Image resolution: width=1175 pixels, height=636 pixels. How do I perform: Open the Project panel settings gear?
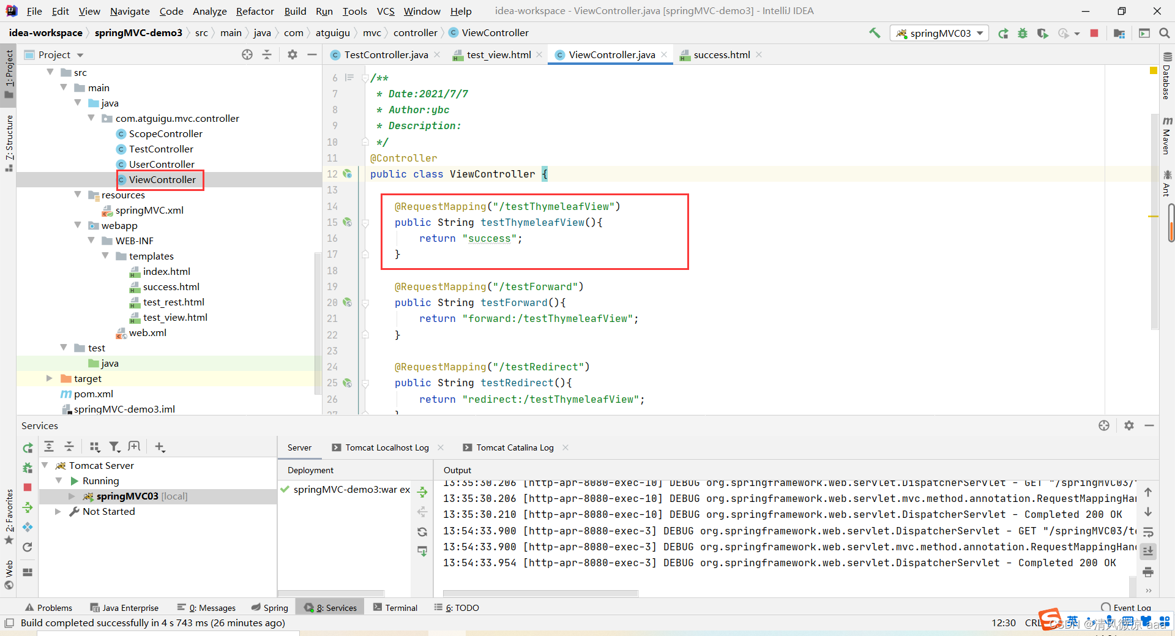tap(293, 54)
